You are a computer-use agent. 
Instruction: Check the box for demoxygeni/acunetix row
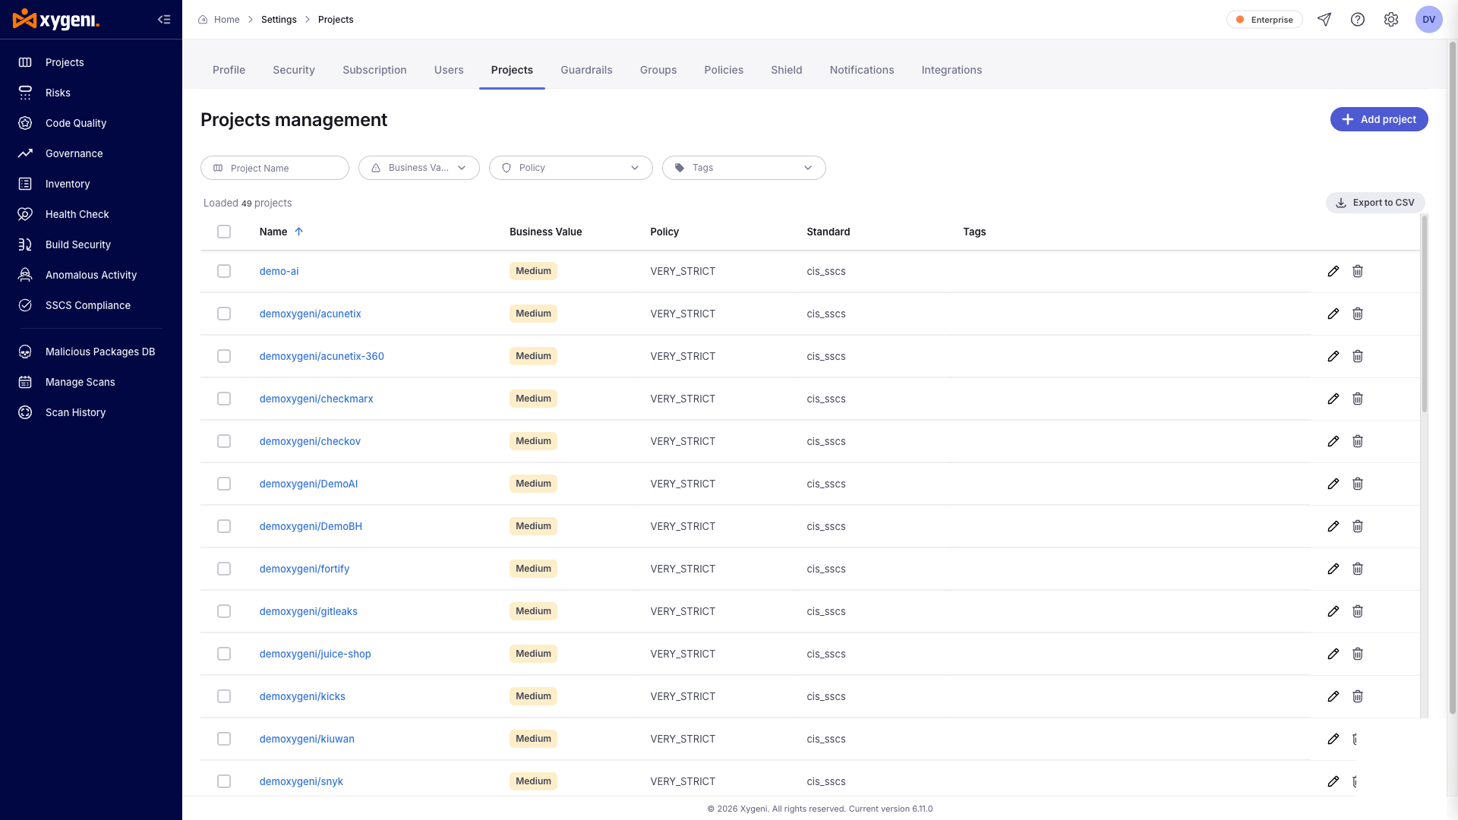click(224, 314)
